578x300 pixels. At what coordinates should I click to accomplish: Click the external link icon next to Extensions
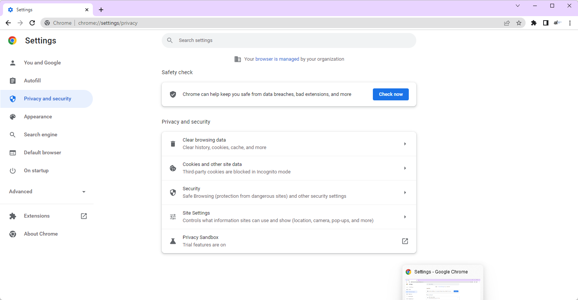point(84,216)
